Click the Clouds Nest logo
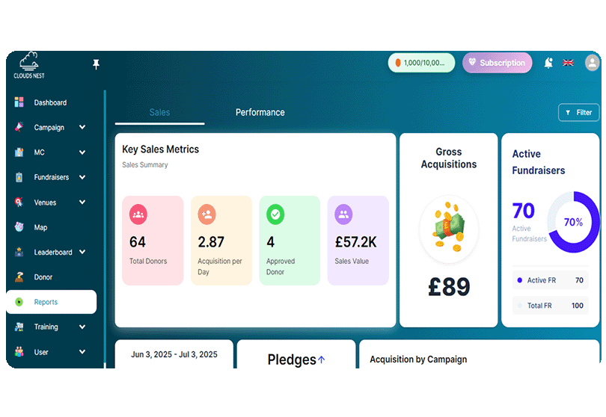Screen dimensions: 606x417 [x=29, y=65]
